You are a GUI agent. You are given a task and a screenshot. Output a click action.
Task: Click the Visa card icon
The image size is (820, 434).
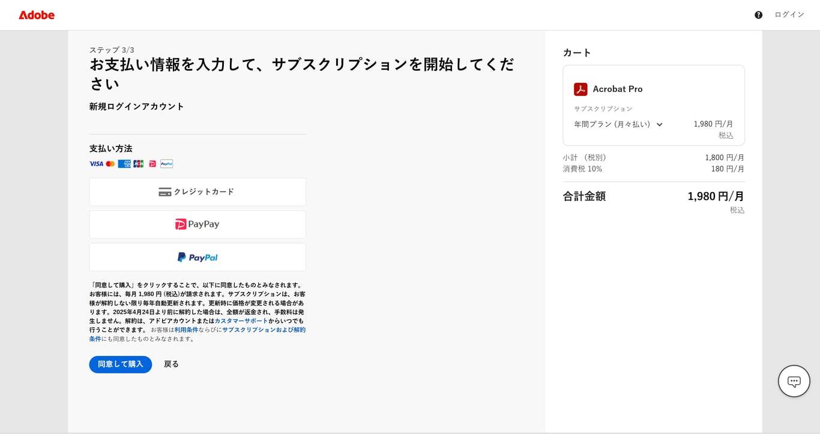(96, 163)
